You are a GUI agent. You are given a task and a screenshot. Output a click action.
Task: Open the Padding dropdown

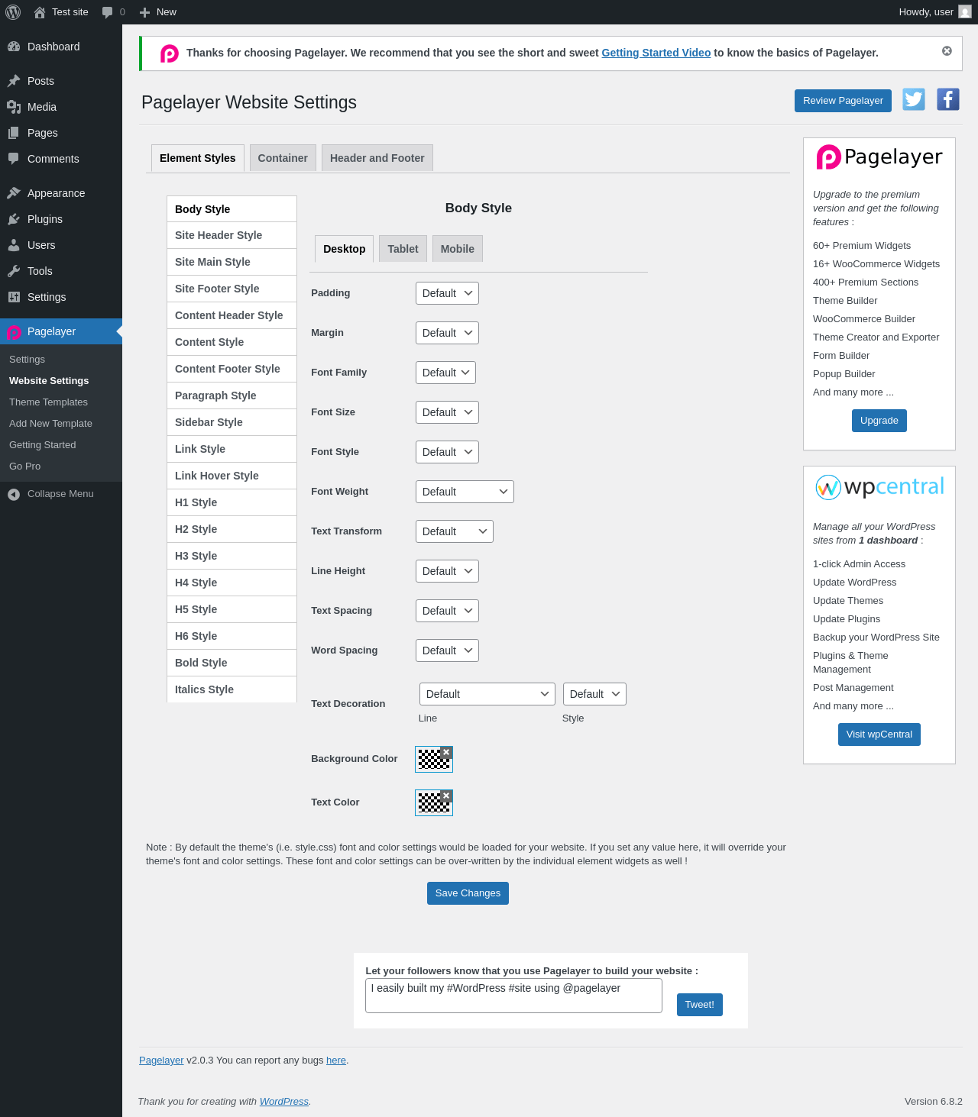447,293
